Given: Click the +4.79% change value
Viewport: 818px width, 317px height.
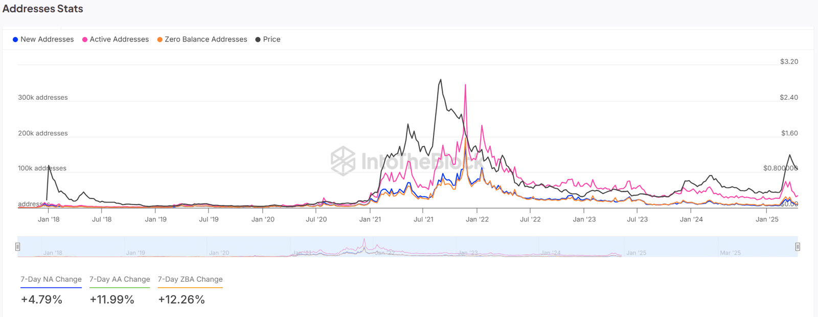Looking at the screenshot, I should point(41,300).
